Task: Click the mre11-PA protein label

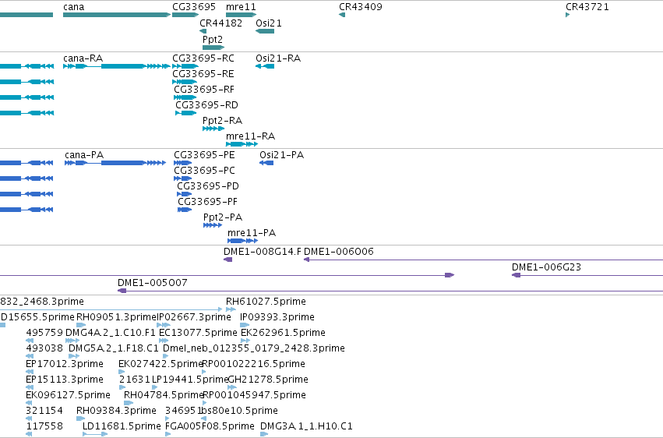Action: coord(252,233)
